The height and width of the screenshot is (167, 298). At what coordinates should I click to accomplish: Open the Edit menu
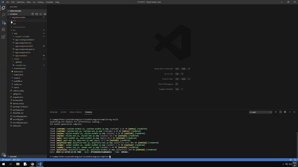tap(13, 2)
